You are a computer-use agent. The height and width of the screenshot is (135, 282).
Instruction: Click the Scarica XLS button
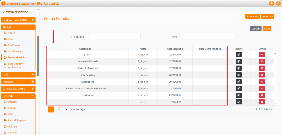[x=252, y=16]
